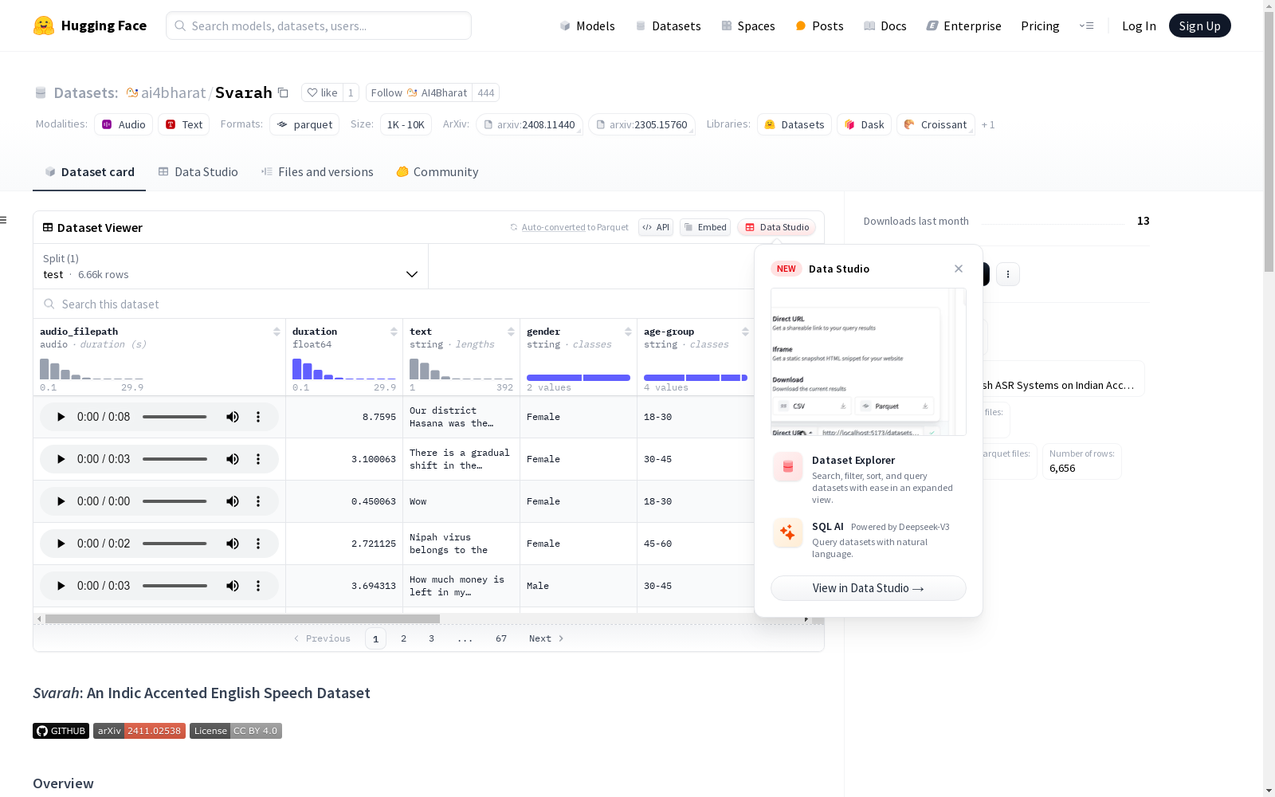Viewport: 1275px width, 797px height.
Task: Seek in the How much money row audio bar
Action: point(175,586)
